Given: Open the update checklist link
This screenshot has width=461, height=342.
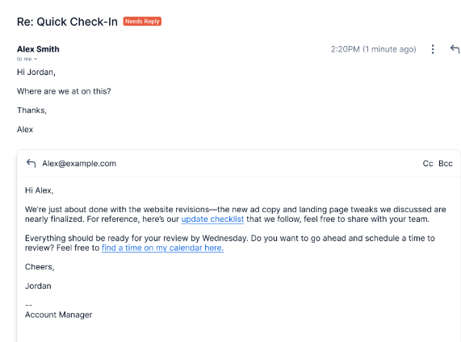Looking at the screenshot, I should (212, 219).
